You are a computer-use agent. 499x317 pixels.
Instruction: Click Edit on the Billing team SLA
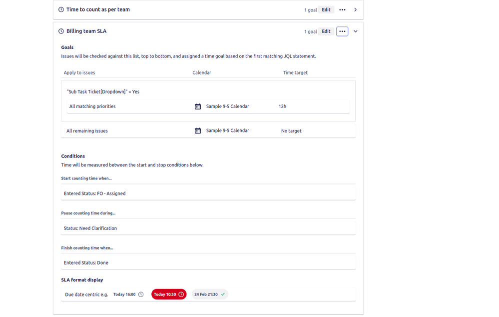pos(326,30)
